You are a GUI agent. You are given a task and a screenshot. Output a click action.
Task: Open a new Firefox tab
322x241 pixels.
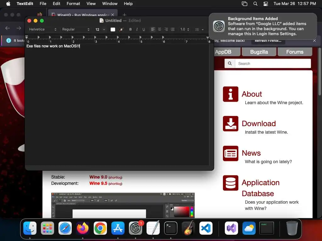[x=124, y=15]
